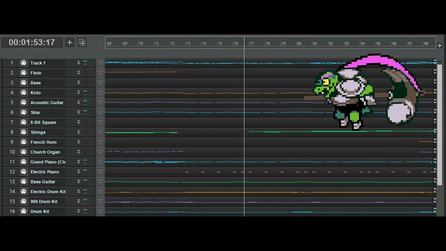Click bar 80 on the timeline ruler

pyautogui.click(x=299, y=44)
